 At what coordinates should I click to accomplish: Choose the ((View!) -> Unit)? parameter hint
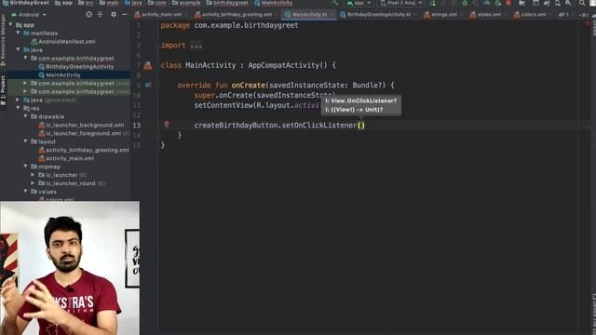[x=354, y=110]
